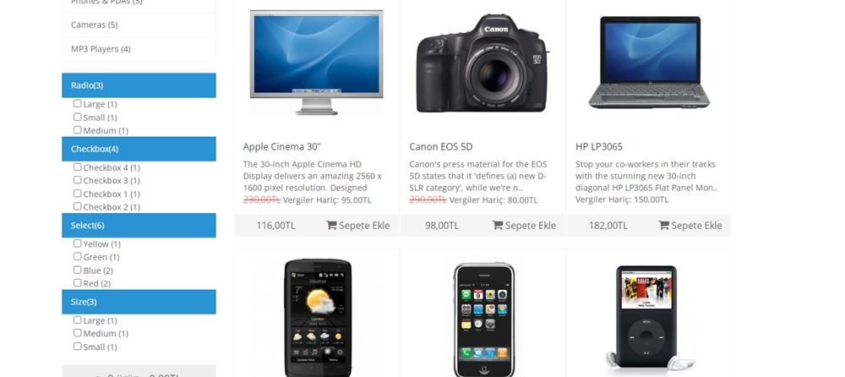Open the Canon EOS 5D title link
This screenshot has width=845, height=377.
click(x=441, y=147)
